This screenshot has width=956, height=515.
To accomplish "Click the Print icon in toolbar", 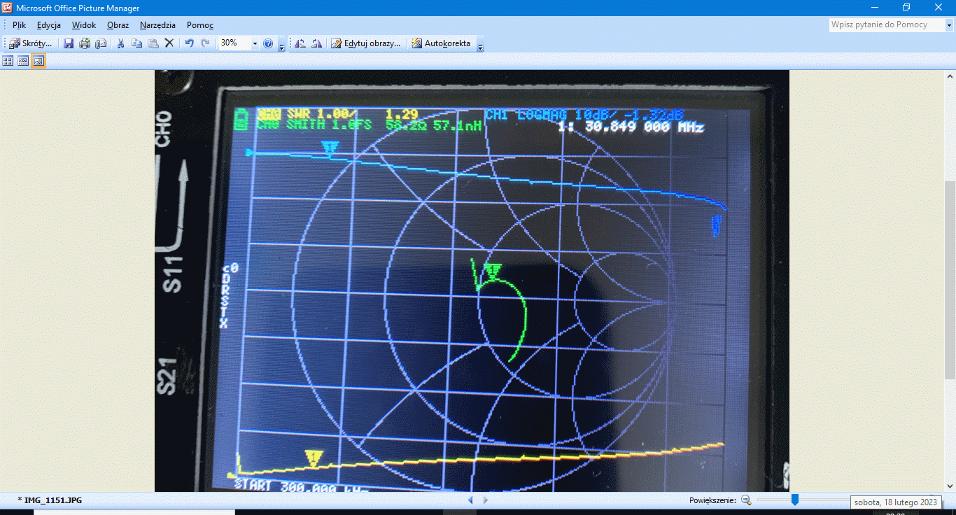I will (85, 43).
